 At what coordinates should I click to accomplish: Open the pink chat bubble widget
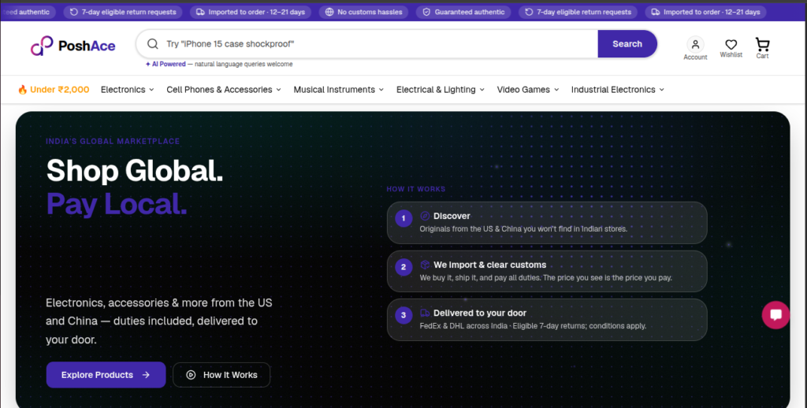[775, 315]
